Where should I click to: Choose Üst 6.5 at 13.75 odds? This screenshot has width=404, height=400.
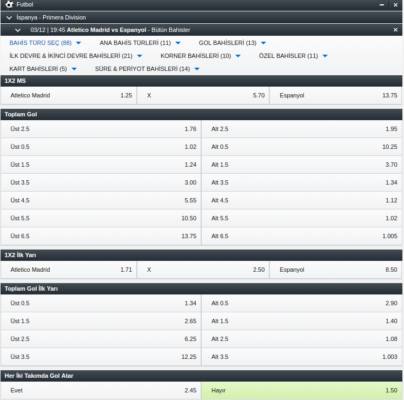(101, 236)
